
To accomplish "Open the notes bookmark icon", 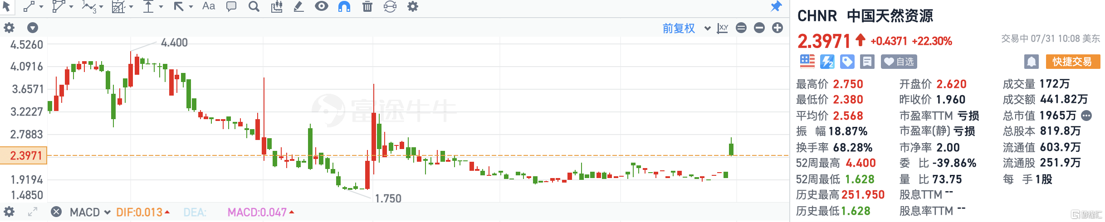I will coord(867,61).
